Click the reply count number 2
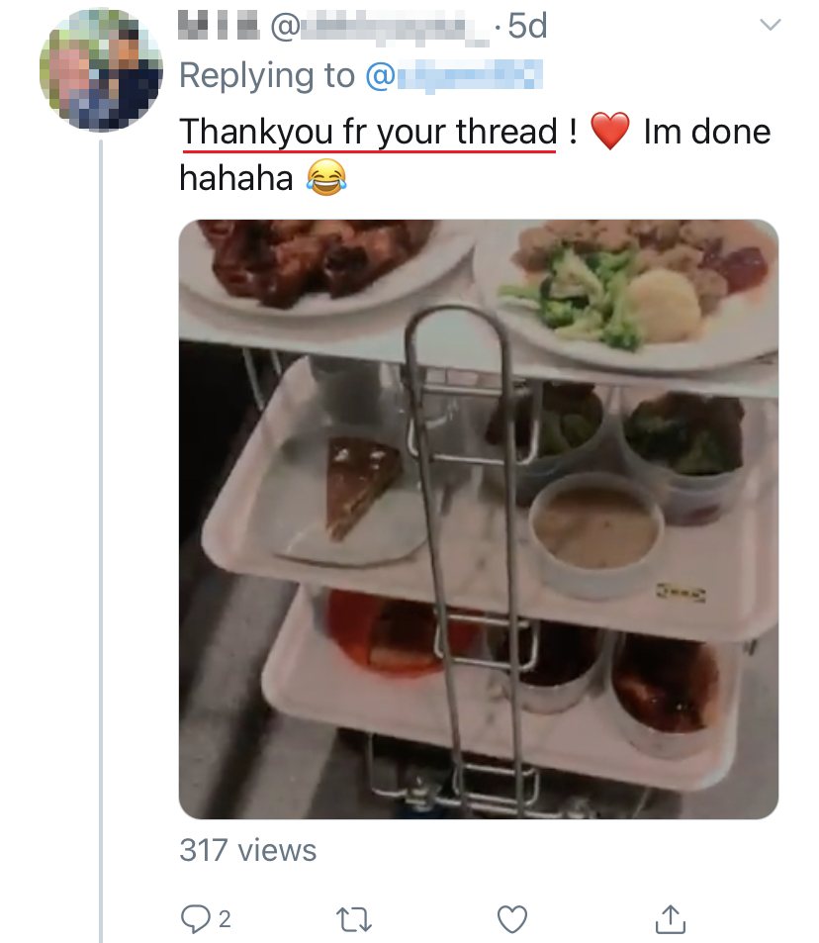 (x=225, y=920)
